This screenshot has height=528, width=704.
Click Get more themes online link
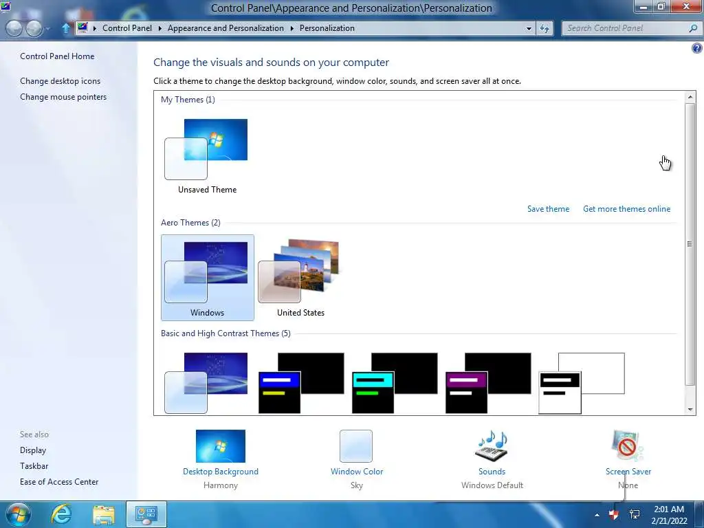coord(626,209)
